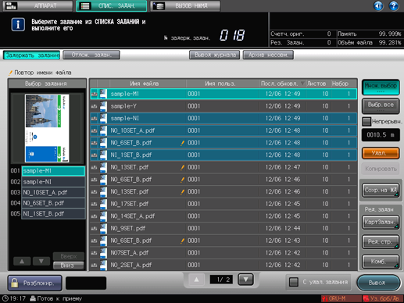
Task: Click the preview thumbnail of sample-MI
Action: tap(47, 128)
